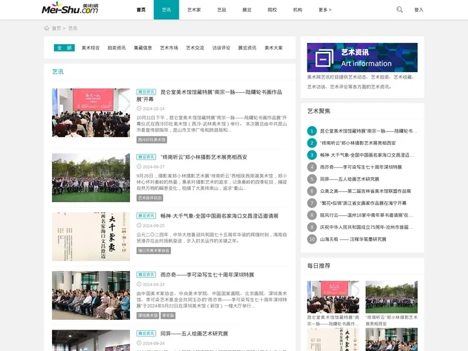Select the 艺术交流 category filter
Image resolution: width=468 pixels, height=351 pixels.
tap(195, 47)
